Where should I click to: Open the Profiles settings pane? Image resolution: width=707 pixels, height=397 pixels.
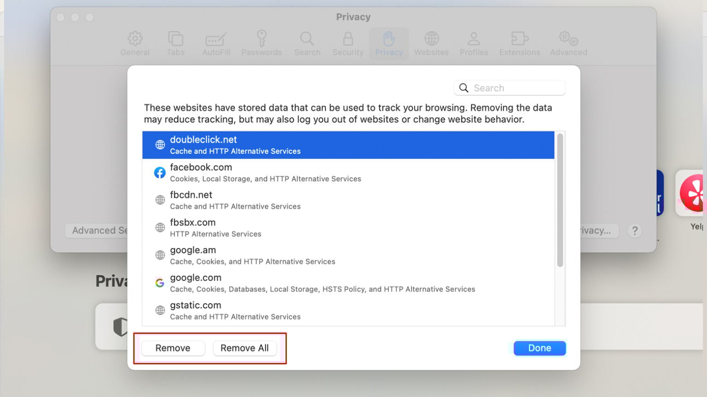[474, 43]
